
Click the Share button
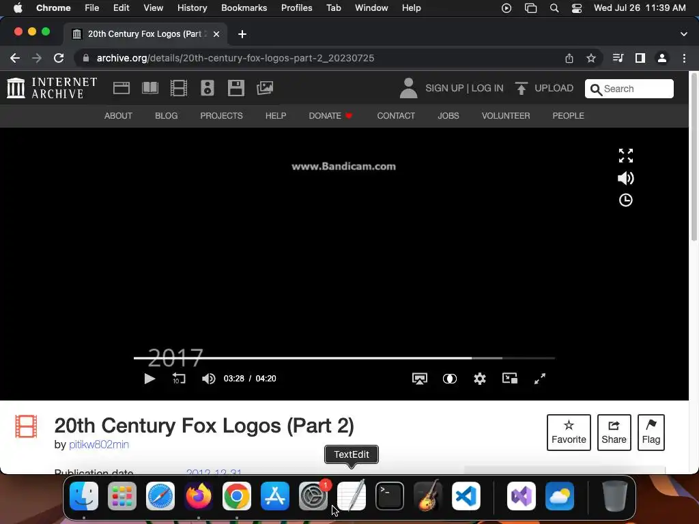[x=614, y=433]
